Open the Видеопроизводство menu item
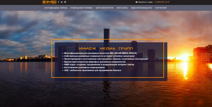 141,8
